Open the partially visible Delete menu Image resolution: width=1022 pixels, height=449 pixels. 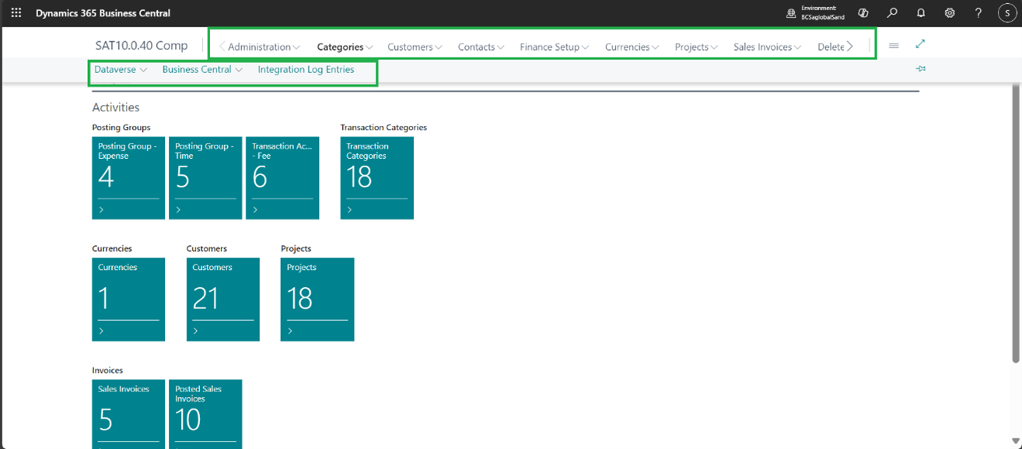(x=831, y=47)
